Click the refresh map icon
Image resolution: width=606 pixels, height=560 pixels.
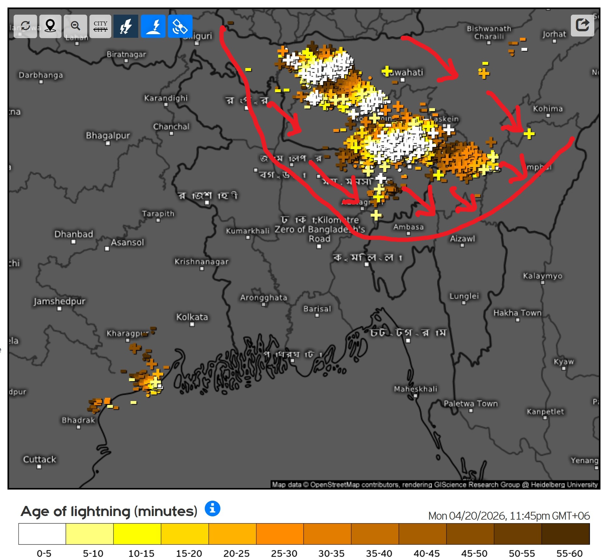25,26
